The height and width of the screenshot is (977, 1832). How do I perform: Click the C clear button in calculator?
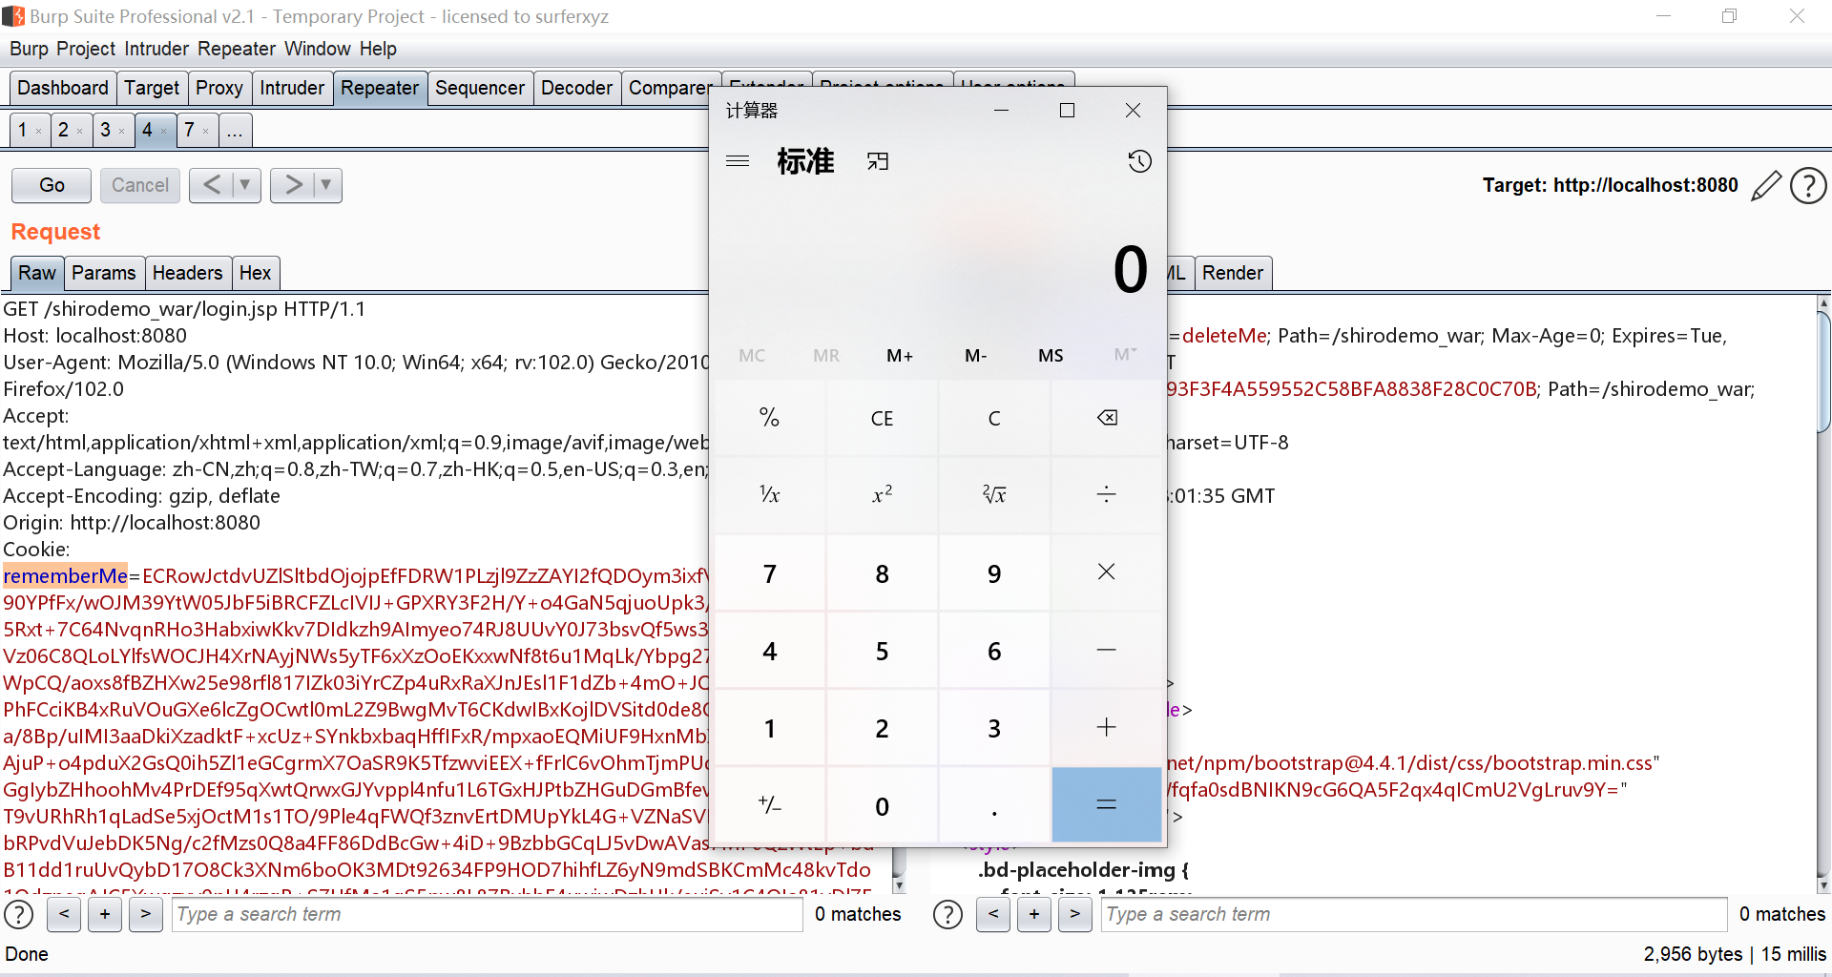(x=994, y=418)
